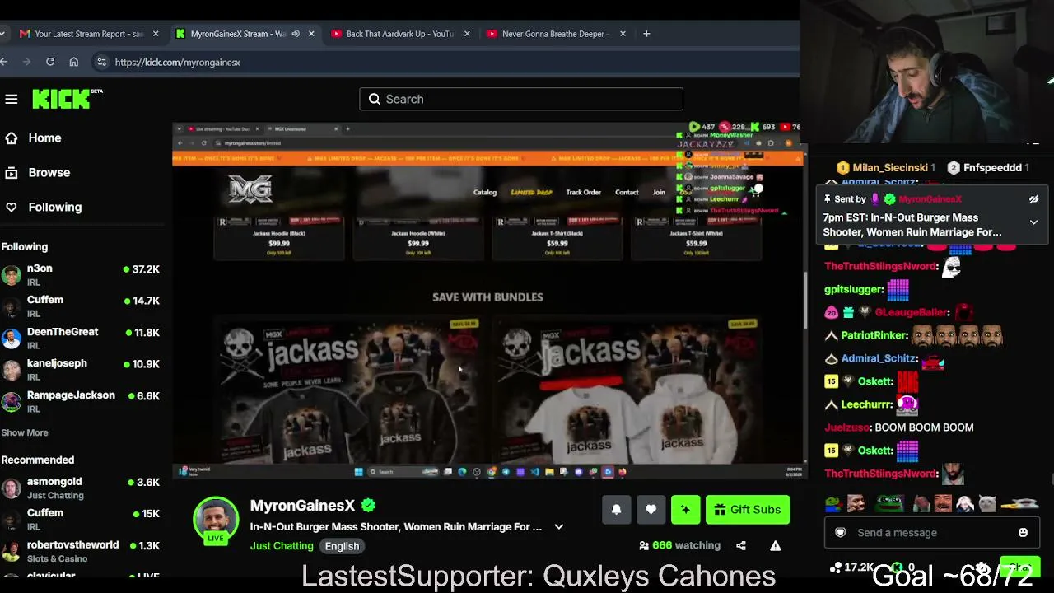This screenshot has width=1054, height=593.
Task: Go to Home in the sidebar
Action: tap(44, 138)
